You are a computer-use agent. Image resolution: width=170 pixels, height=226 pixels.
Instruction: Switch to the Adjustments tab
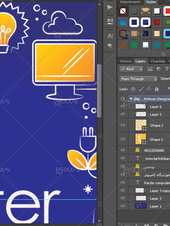click(x=130, y=2)
